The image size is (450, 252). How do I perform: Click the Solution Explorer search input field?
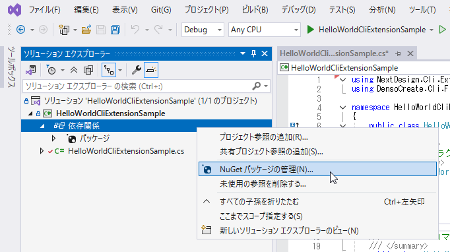click(137, 86)
